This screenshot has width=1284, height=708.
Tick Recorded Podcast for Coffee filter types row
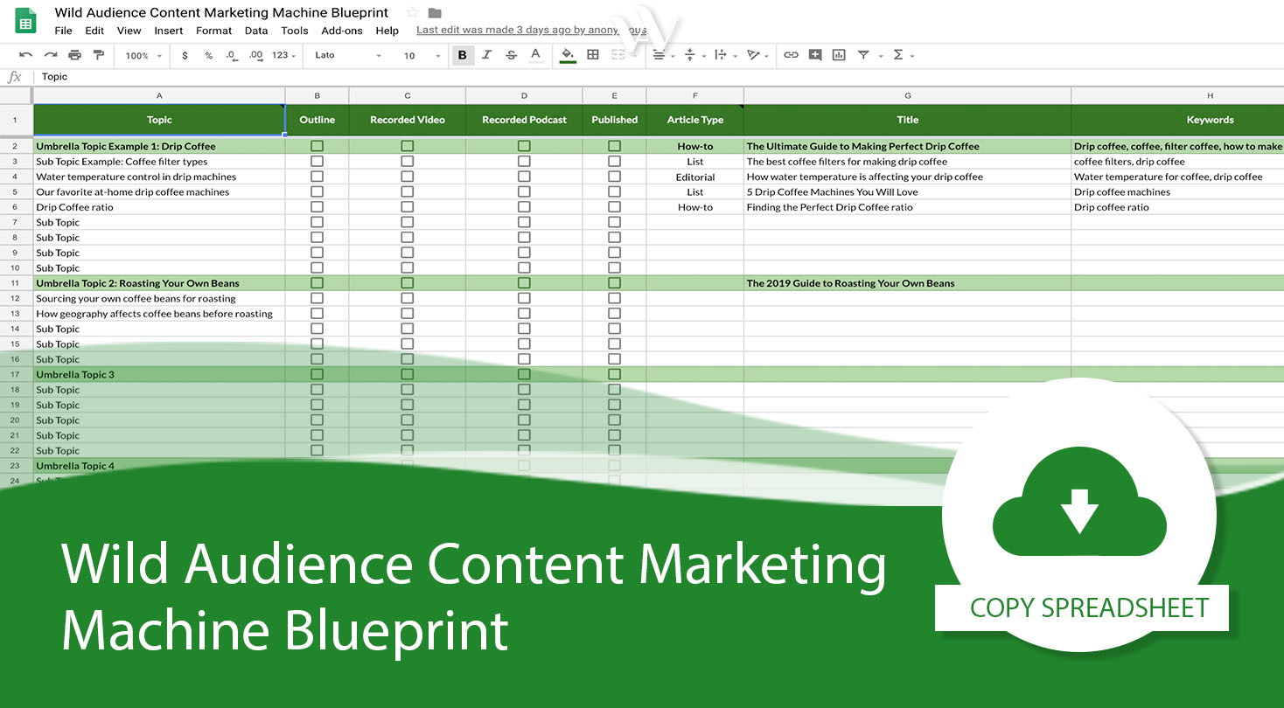click(x=524, y=162)
